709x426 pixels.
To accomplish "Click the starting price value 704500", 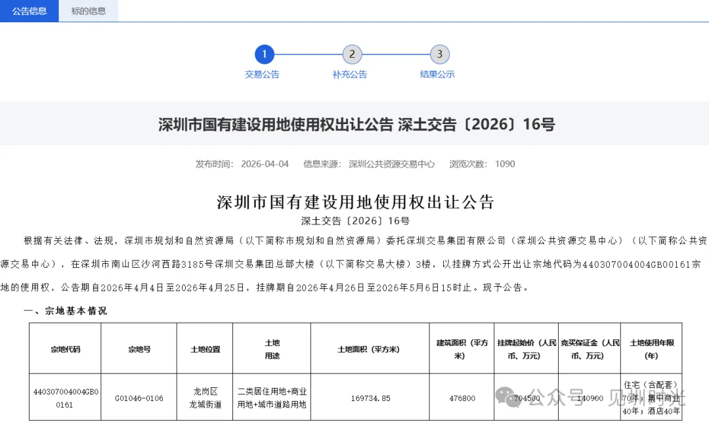I will [526, 398].
